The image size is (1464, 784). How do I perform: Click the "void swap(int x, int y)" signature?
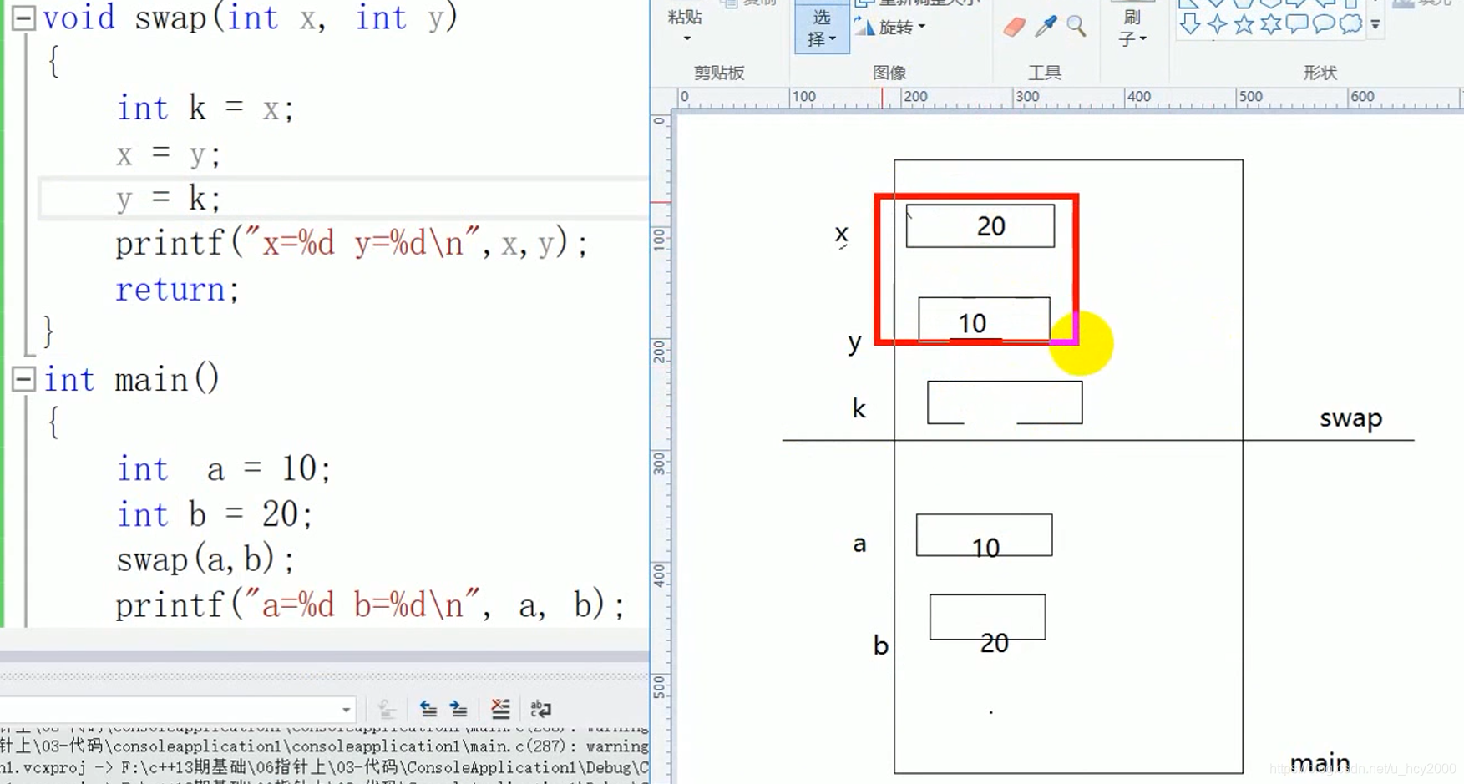(x=251, y=18)
